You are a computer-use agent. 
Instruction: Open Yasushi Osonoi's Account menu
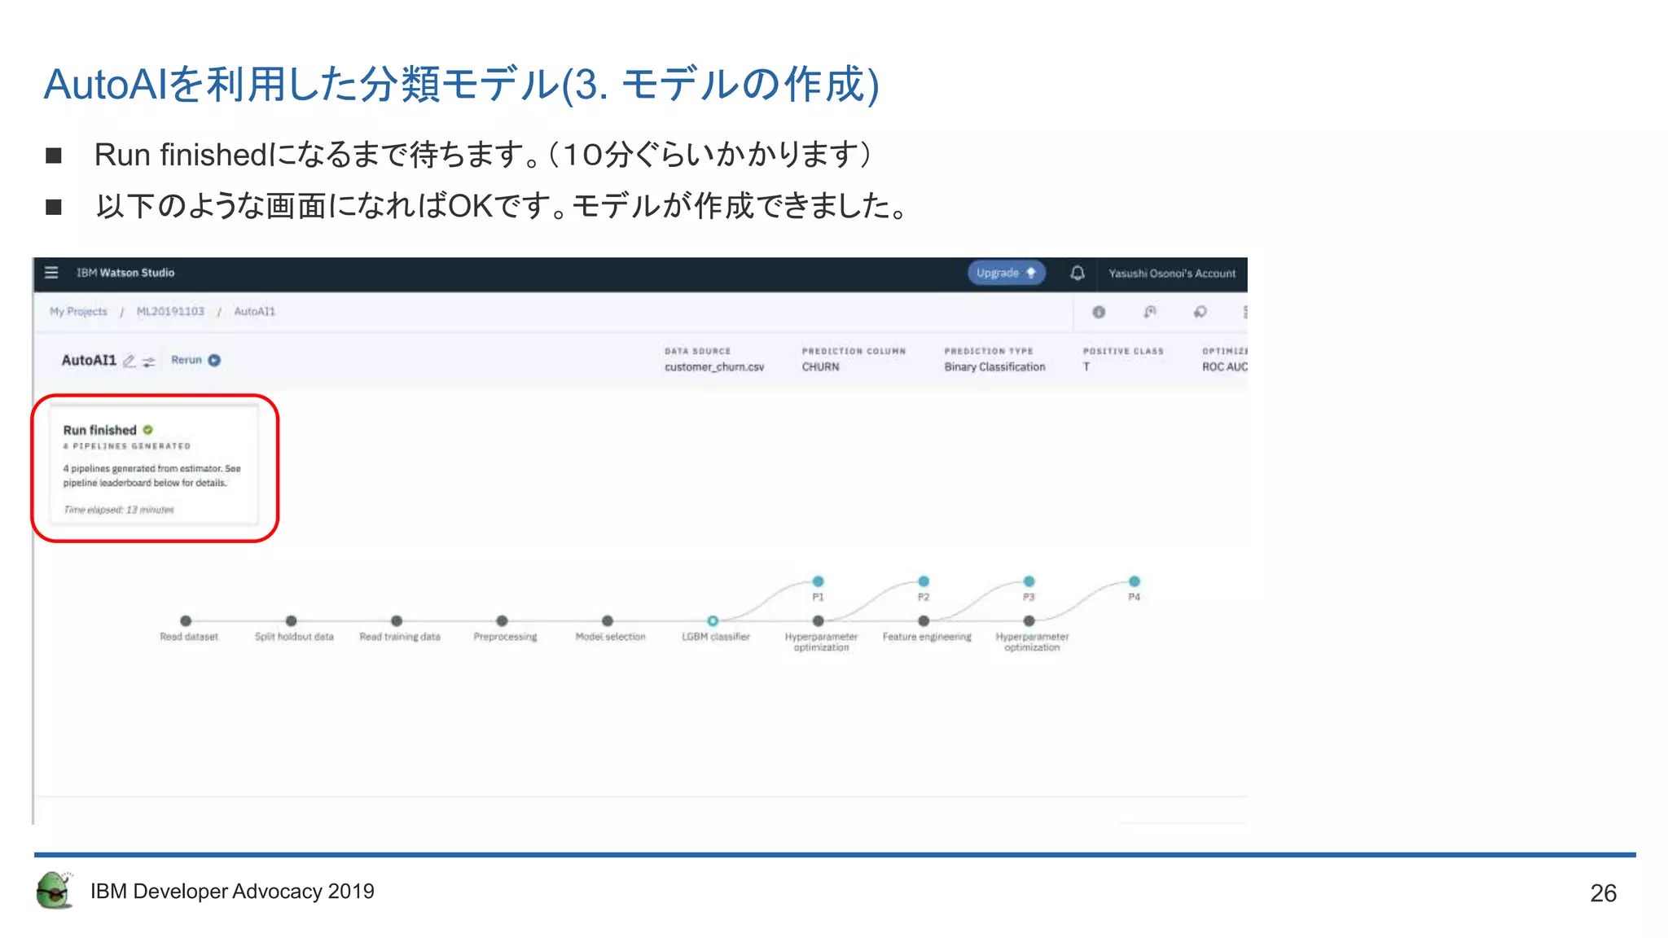1172,274
